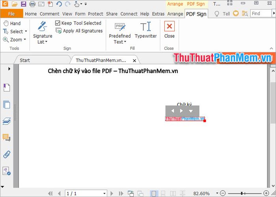
Task: Select continuous page view mode
Action: click(x=163, y=193)
